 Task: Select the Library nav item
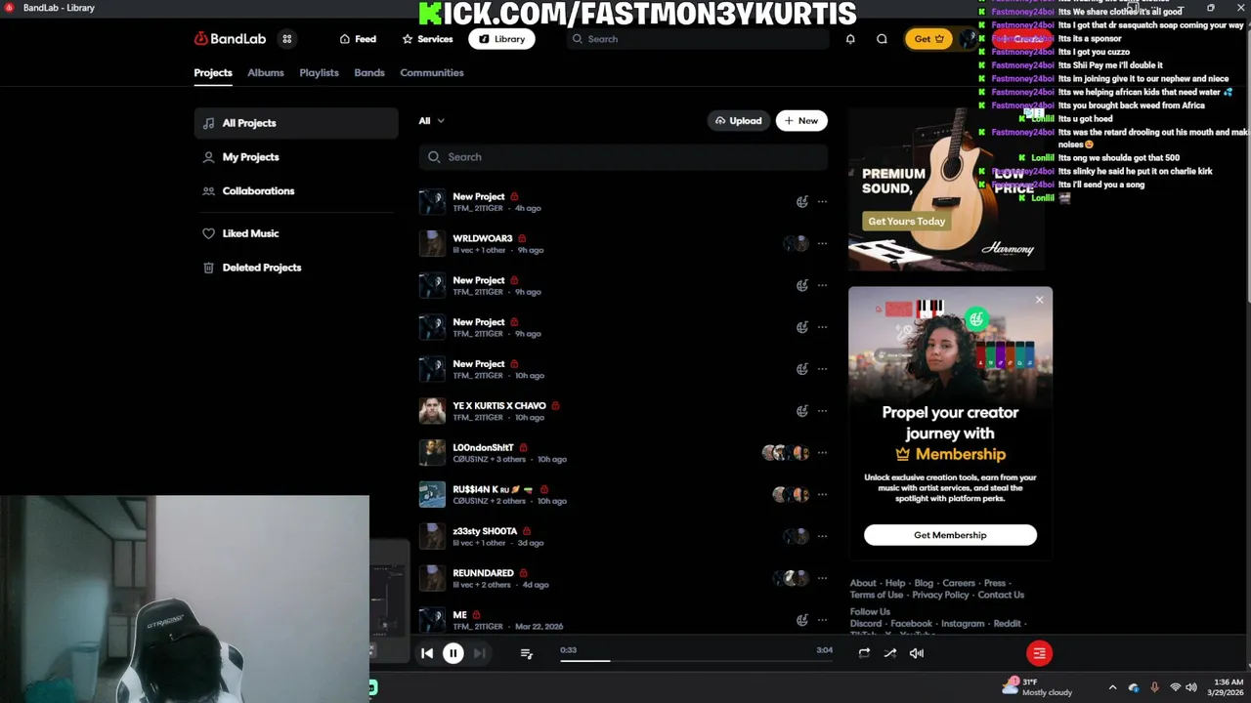501,39
